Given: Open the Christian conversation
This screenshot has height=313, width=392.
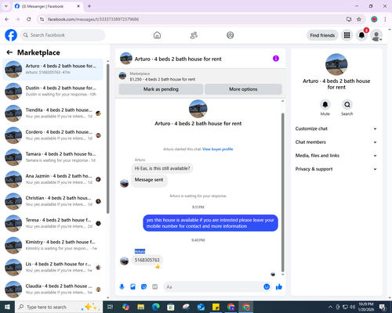Looking at the screenshot, I should point(53,201).
